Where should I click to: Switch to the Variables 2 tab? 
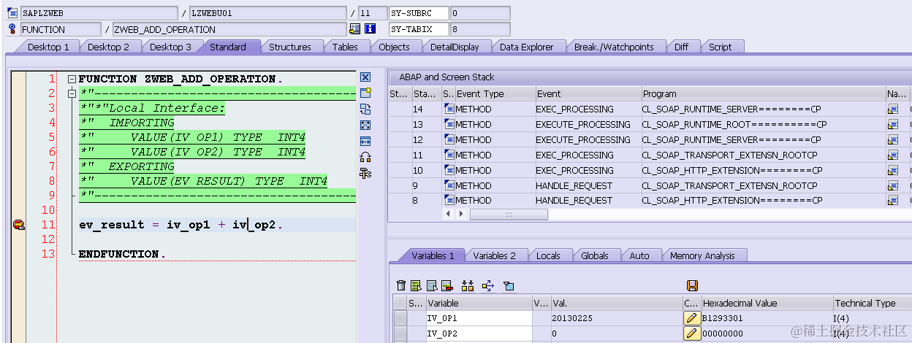point(494,255)
